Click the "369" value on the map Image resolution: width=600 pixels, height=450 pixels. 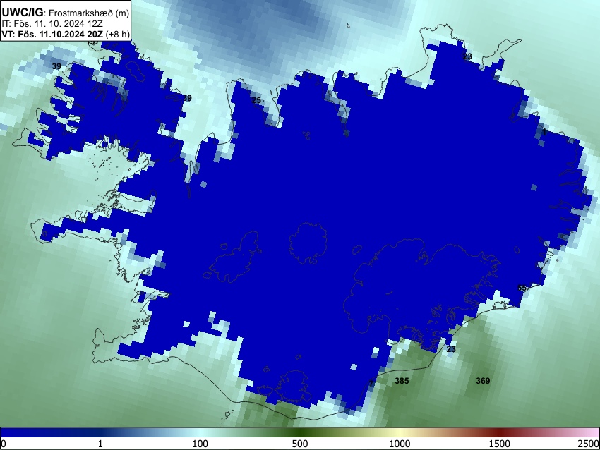[483, 380]
